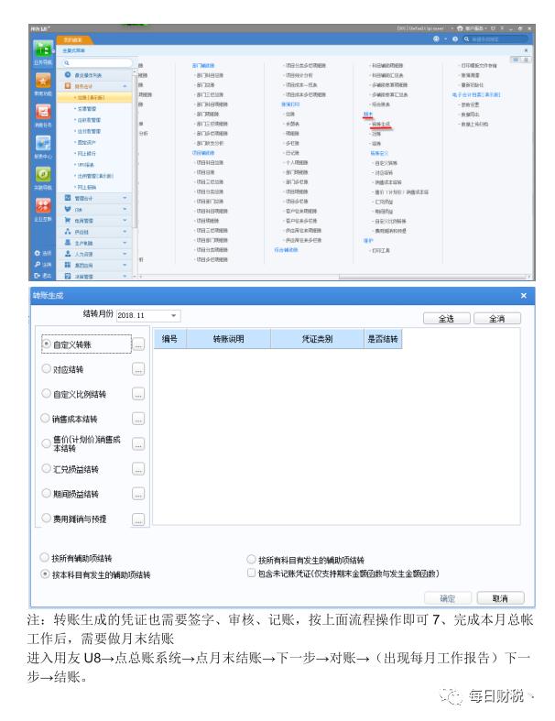This screenshot has width=555, height=721.
Task: Open the green compass 实施导航 sidebar icon
Action: [x=43, y=174]
